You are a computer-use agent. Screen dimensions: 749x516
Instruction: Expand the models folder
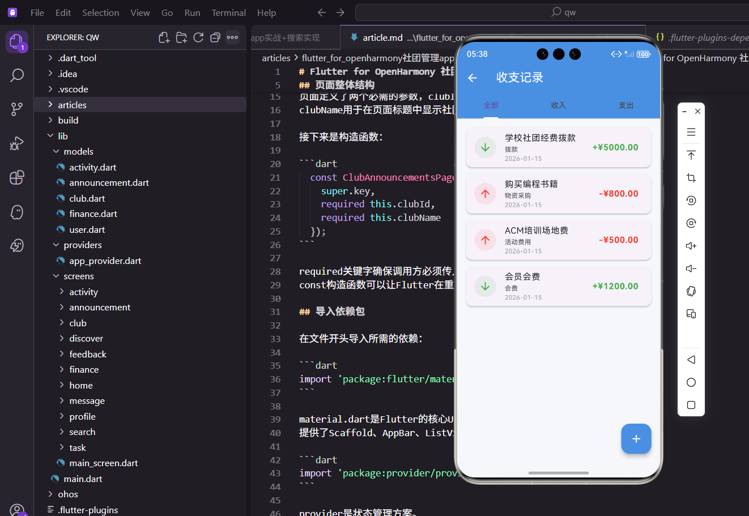coord(79,151)
